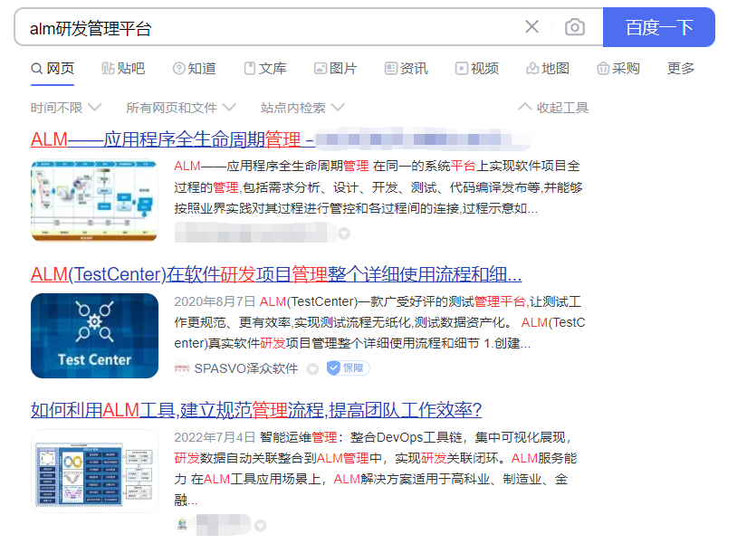Click the 贴吧 tab icon
747x544 pixels.
click(x=108, y=69)
